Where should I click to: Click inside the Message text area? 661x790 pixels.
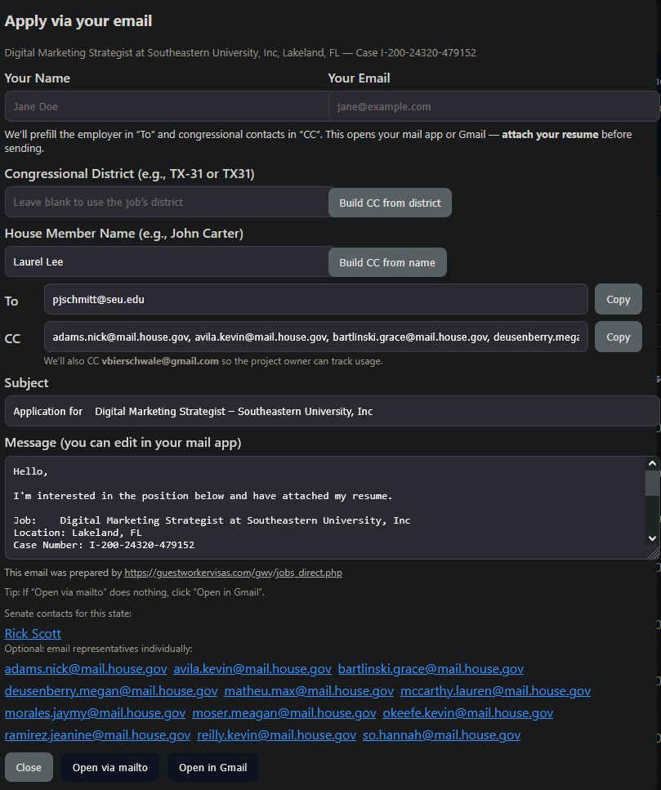tap(325, 508)
